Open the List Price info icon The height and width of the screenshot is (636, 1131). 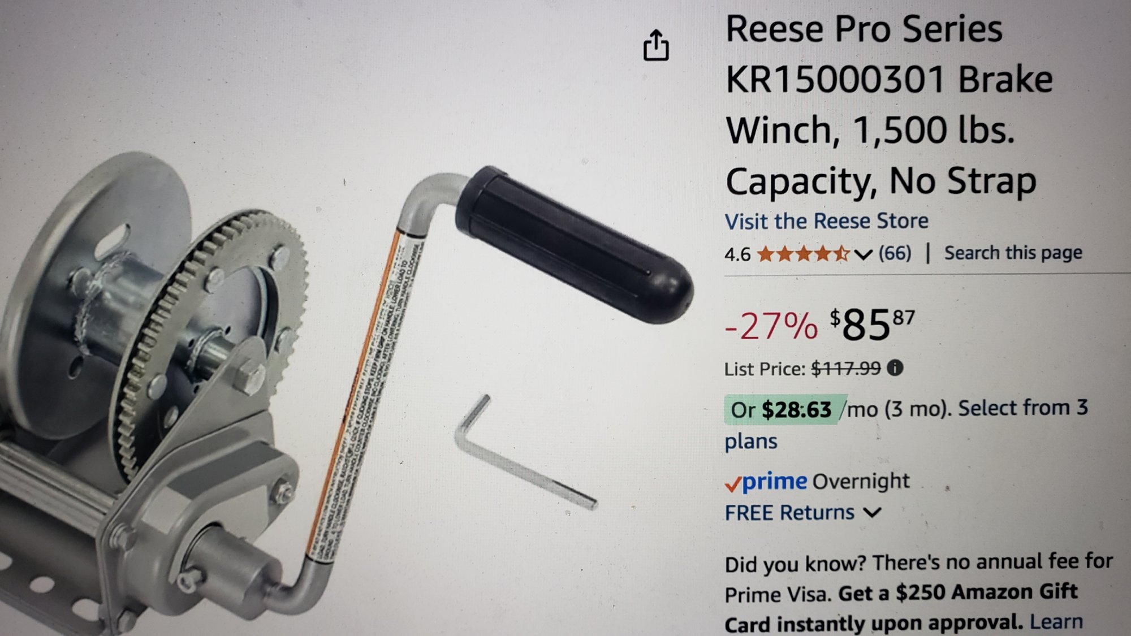895,368
